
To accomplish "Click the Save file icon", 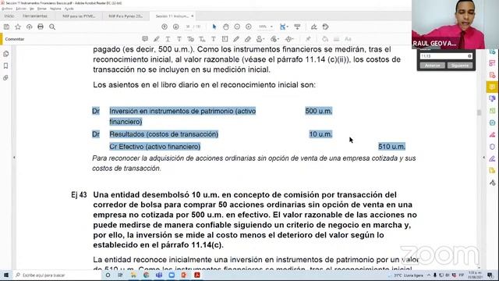I will [x=6, y=27].
